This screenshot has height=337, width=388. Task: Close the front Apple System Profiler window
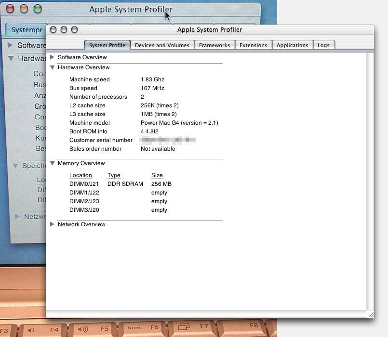tap(53, 30)
